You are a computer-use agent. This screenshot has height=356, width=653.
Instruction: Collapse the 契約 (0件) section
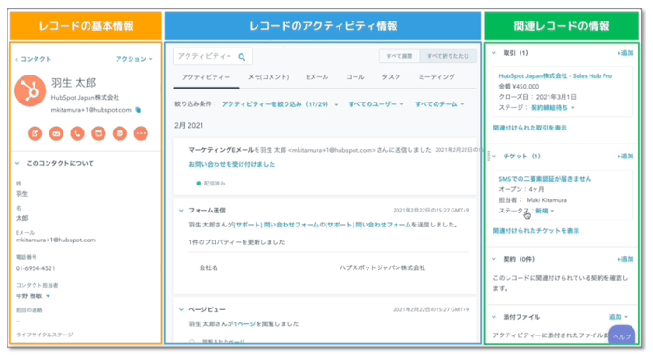click(x=493, y=259)
